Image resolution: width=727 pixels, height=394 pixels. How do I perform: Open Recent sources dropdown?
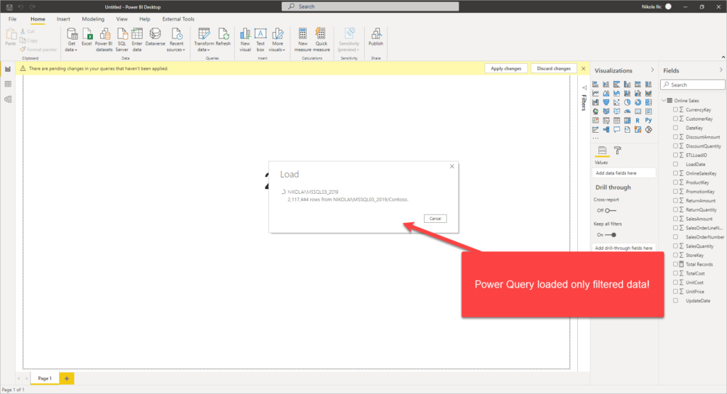point(176,40)
